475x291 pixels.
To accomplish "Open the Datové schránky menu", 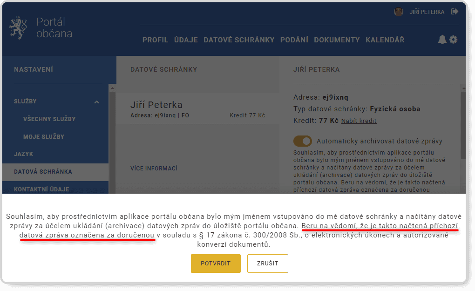I will point(239,40).
